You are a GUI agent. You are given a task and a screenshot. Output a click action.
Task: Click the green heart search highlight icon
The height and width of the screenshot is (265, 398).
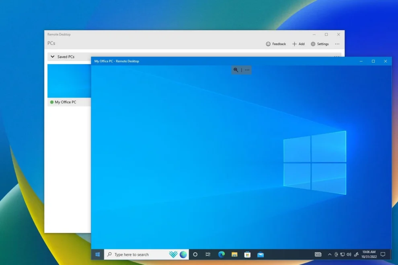(x=173, y=254)
